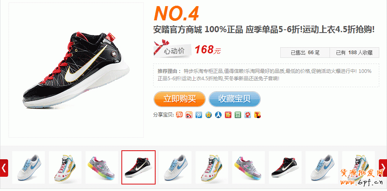The width and height of the screenshot is (387, 191).
Task: Show previous thumbnails with left arrow
Action: 4,168
